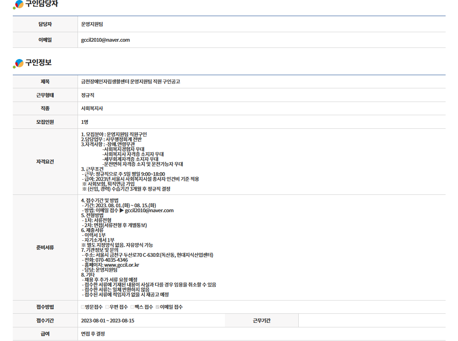
Task: Click the 2023-08-01 ~ 2023-08-15 date range
Action: [108, 321]
